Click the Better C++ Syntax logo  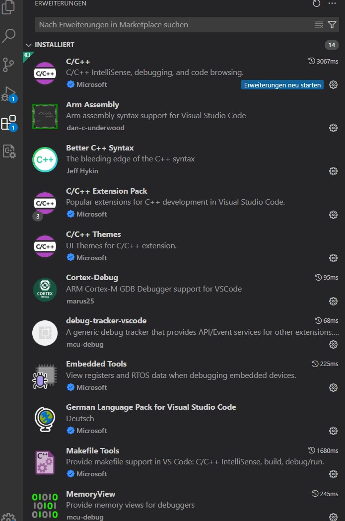[45, 160]
